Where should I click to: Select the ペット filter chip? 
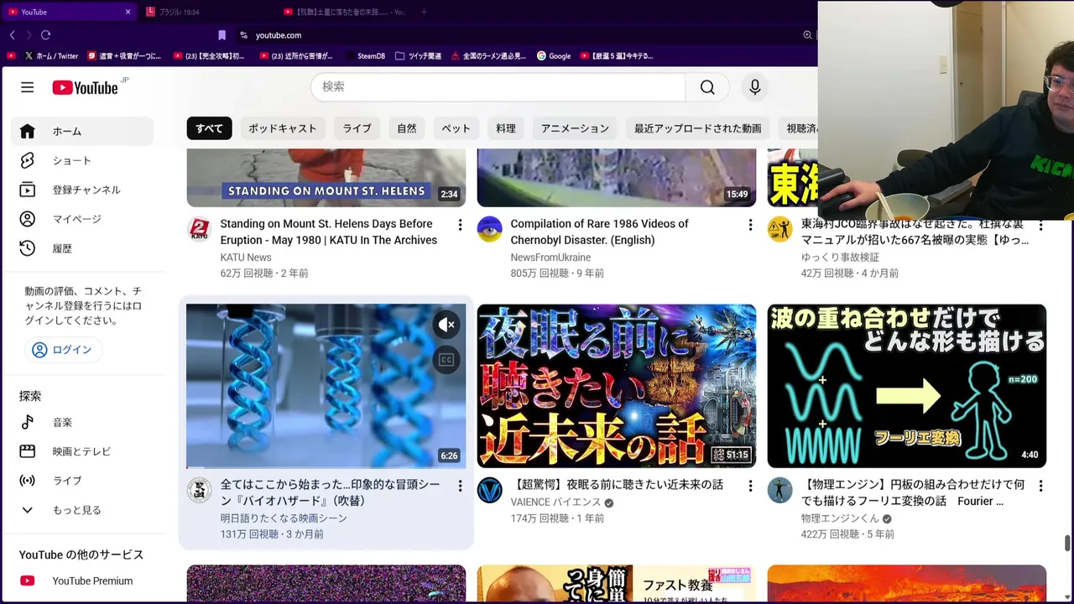456,128
